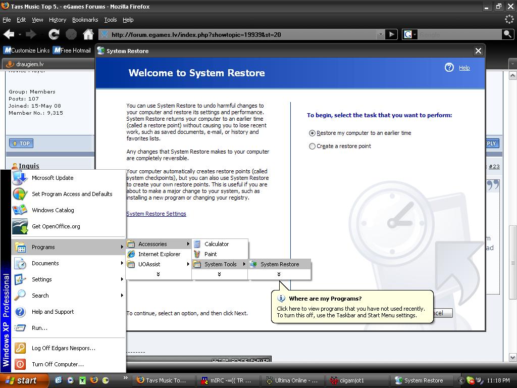This screenshot has width=517, height=388.
Task: Click Customize Links bookmark
Action: coord(27,50)
